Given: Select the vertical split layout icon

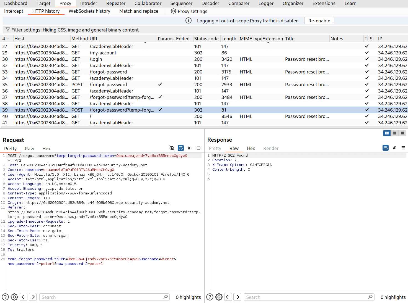Looking at the screenshot, I should 387,133.
